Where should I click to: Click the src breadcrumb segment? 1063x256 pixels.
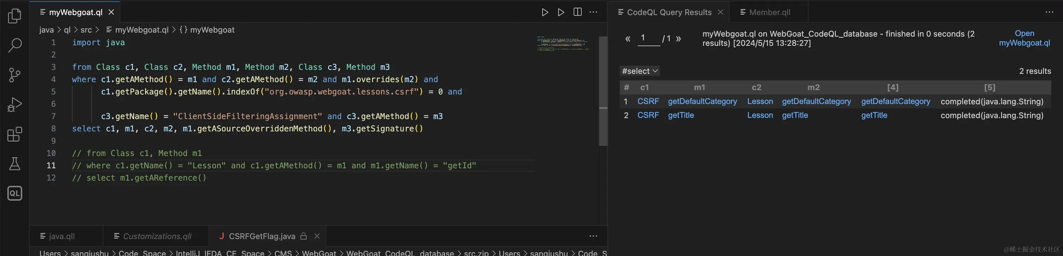tap(86, 30)
